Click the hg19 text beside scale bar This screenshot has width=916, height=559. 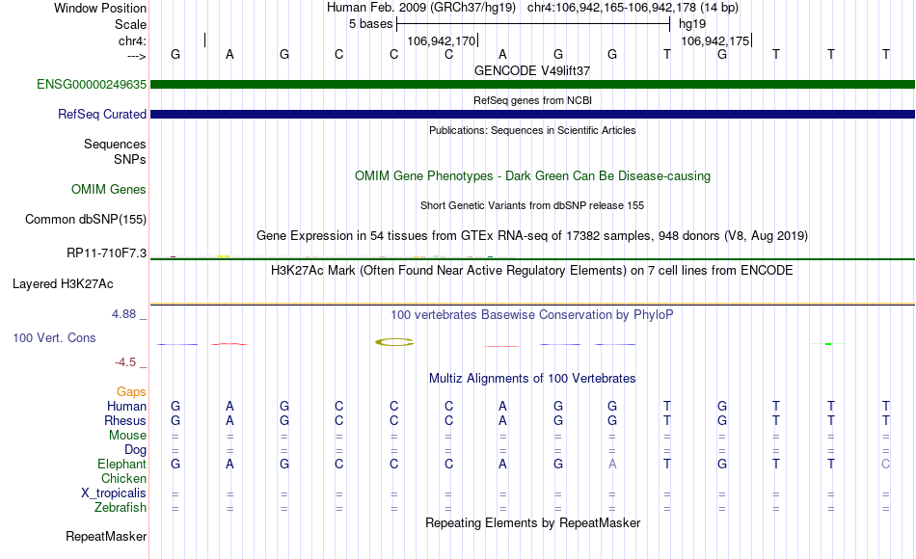692,24
